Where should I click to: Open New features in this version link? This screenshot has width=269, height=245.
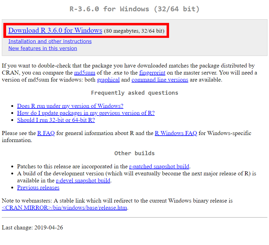click(43, 48)
